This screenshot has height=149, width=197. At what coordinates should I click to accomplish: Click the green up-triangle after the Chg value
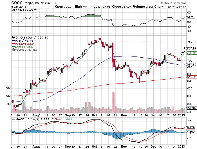[185, 7]
